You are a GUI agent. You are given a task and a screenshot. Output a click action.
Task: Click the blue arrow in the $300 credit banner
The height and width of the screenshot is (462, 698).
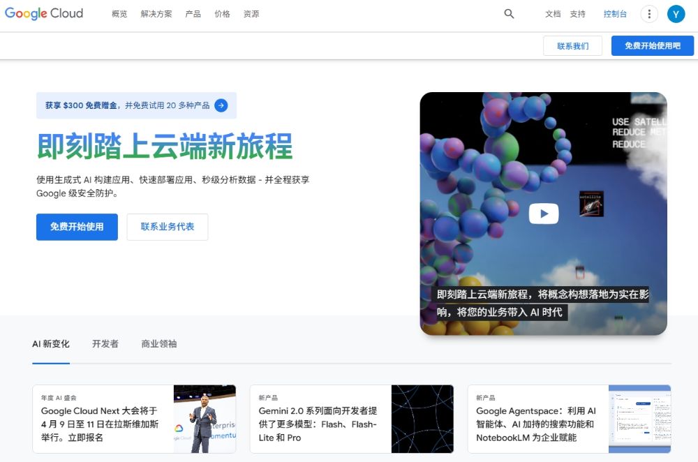(221, 105)
